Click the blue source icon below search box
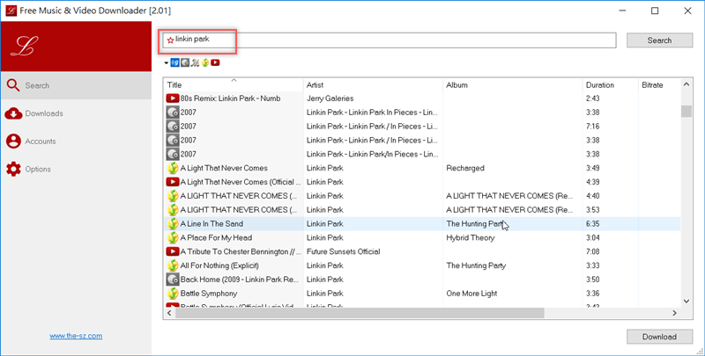The width and height of the screenshot is (705, 356). (175, 63)
